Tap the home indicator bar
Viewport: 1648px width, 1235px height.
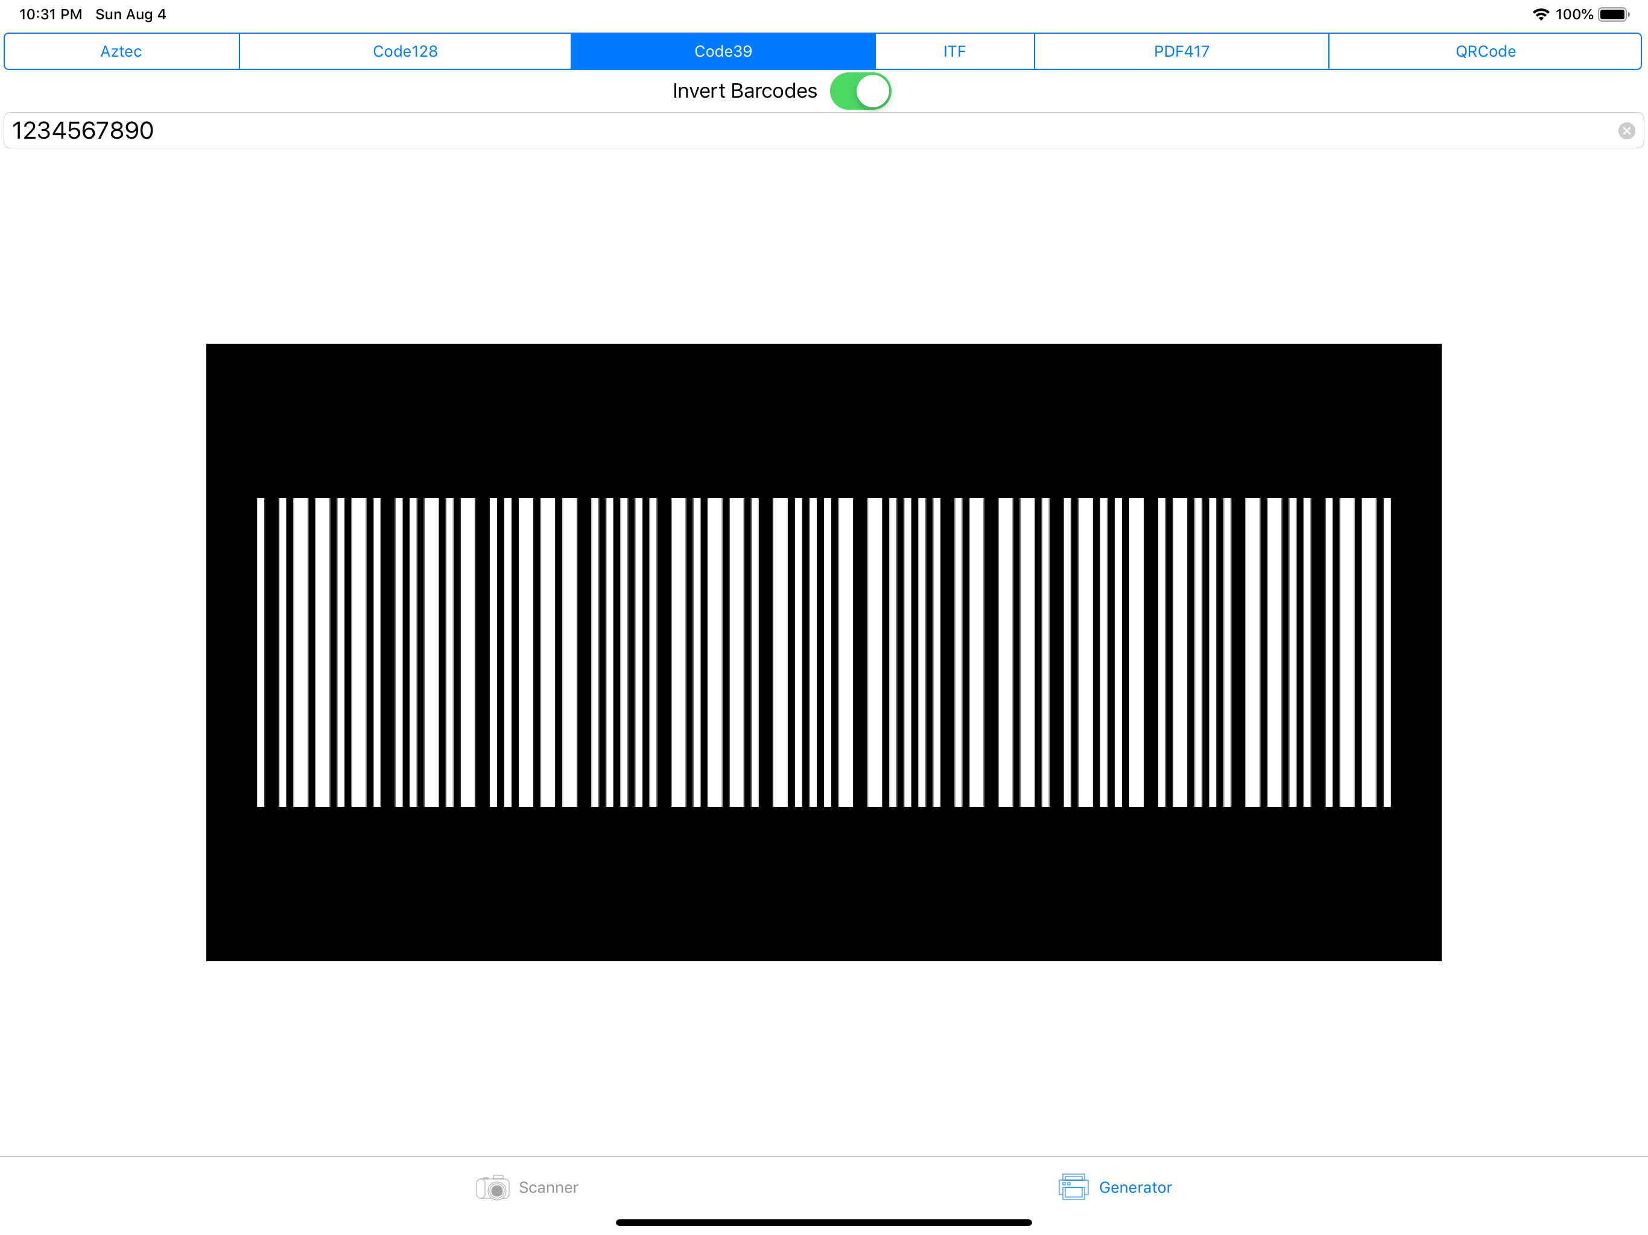pyautogui.click(x=824, y=1222)
